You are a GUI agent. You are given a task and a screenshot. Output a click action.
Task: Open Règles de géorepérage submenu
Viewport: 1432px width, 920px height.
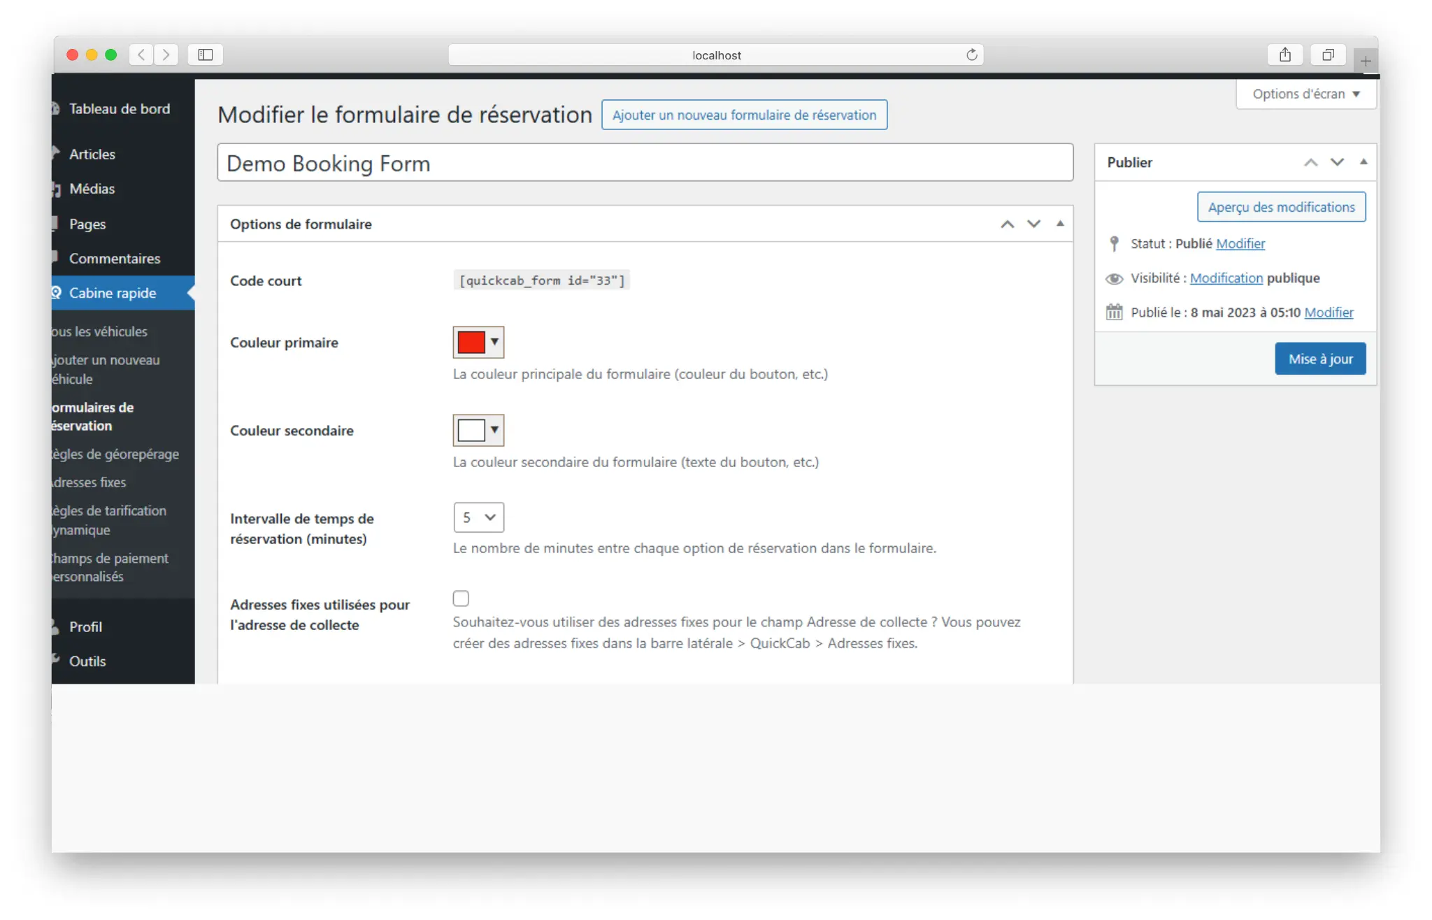tap(115, 454)
